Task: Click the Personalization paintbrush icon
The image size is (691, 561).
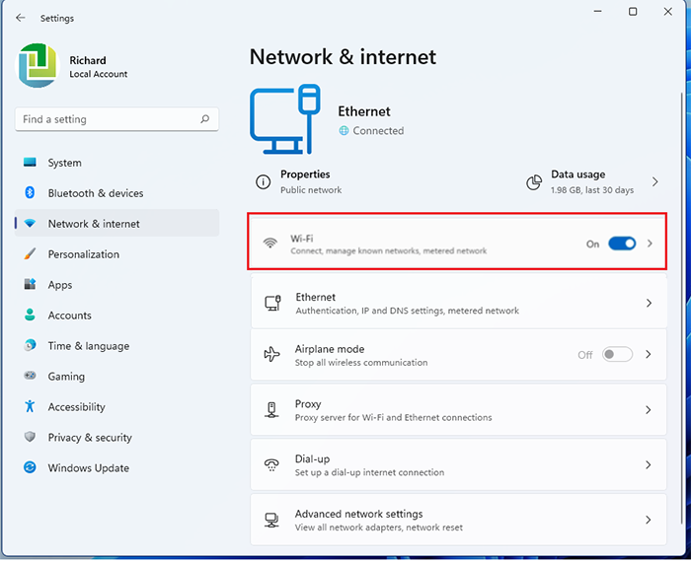Action: pos(30,254)
